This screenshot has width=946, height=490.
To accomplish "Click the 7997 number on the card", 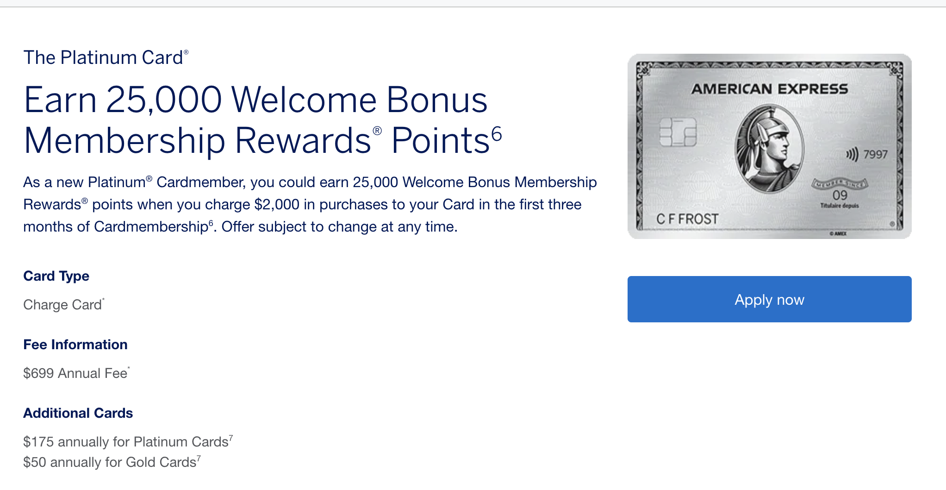I will (876, 154).
